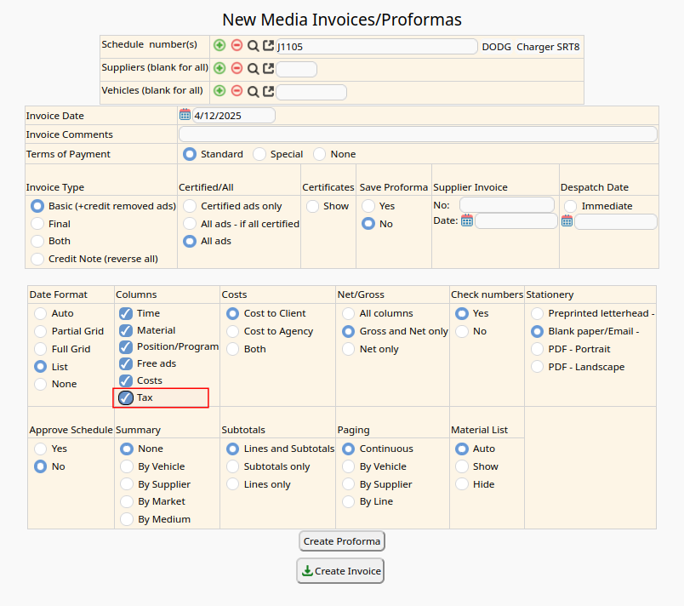Click red remove icon in Suppliers row
The image size is (684, 606).
coord(237,69)
